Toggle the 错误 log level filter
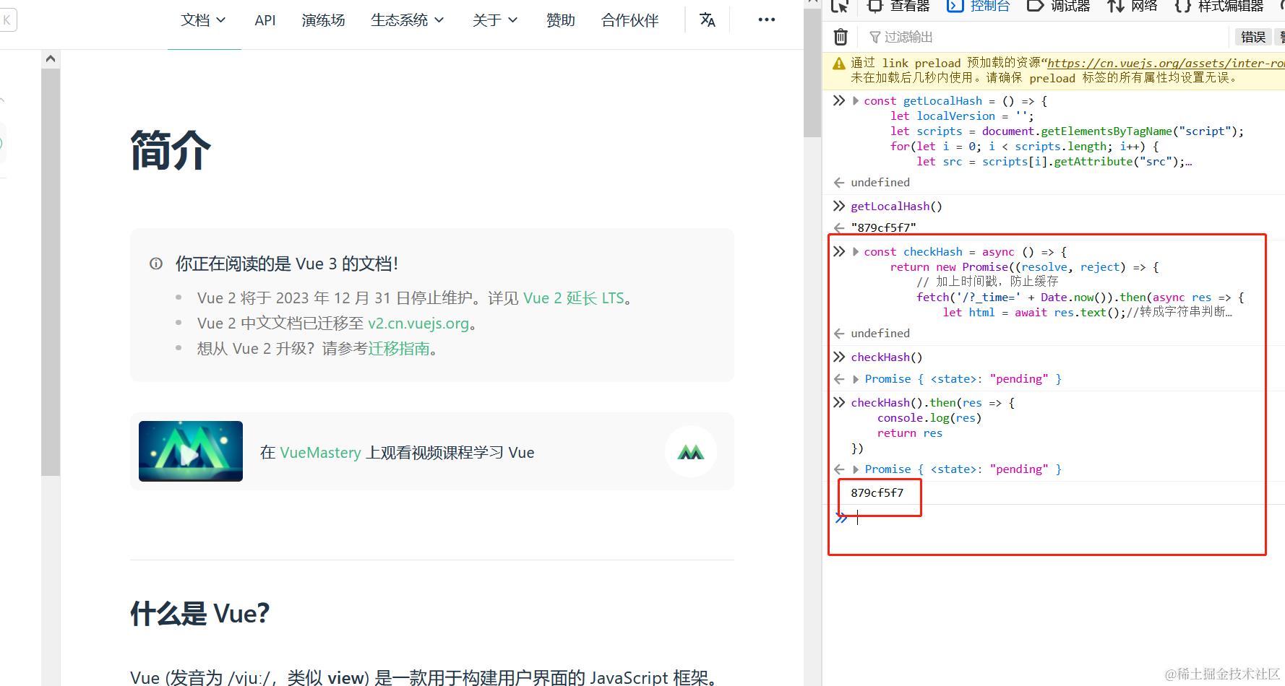 click(1253, 36)
